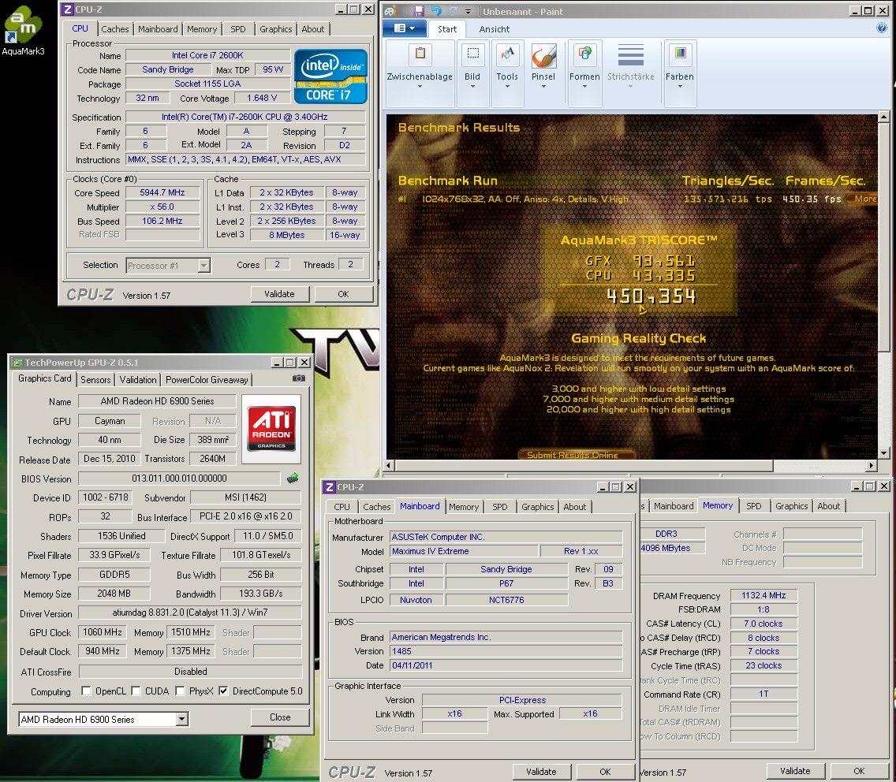Screen dimensions: 896x782
Task: Click the GPU Clock 1060 MHz value
Action: (103, 631)
